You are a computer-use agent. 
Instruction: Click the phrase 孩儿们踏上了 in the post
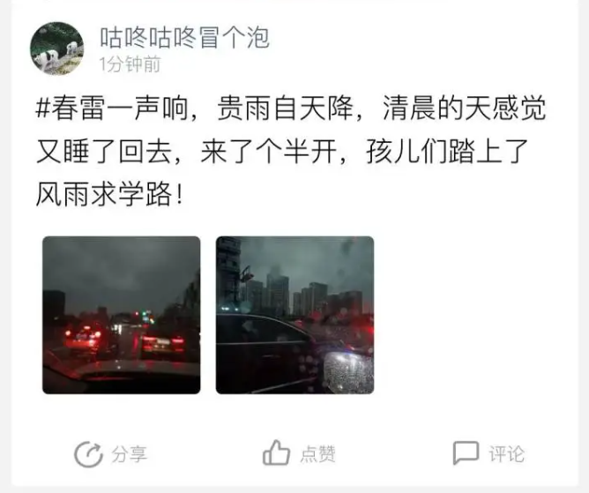(448, 152)
